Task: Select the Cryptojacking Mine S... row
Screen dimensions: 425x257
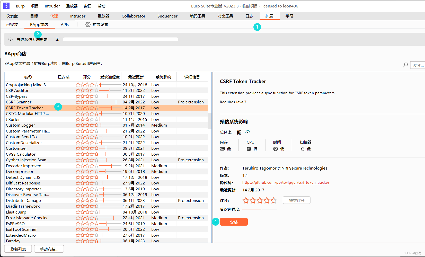Action: pyautogui.click(x=106, y=85)
